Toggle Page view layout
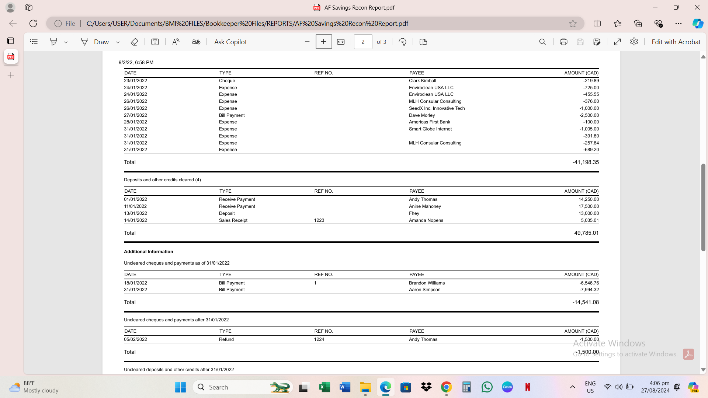 [423, 42]
